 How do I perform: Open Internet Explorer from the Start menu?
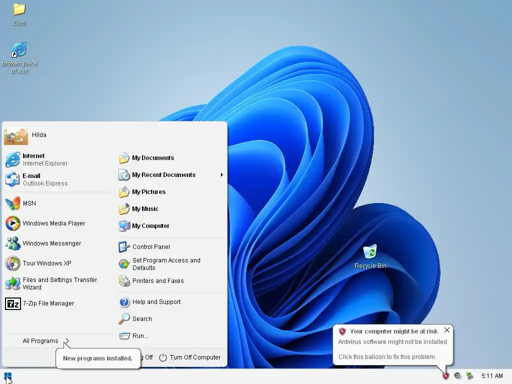pos(12,159)
